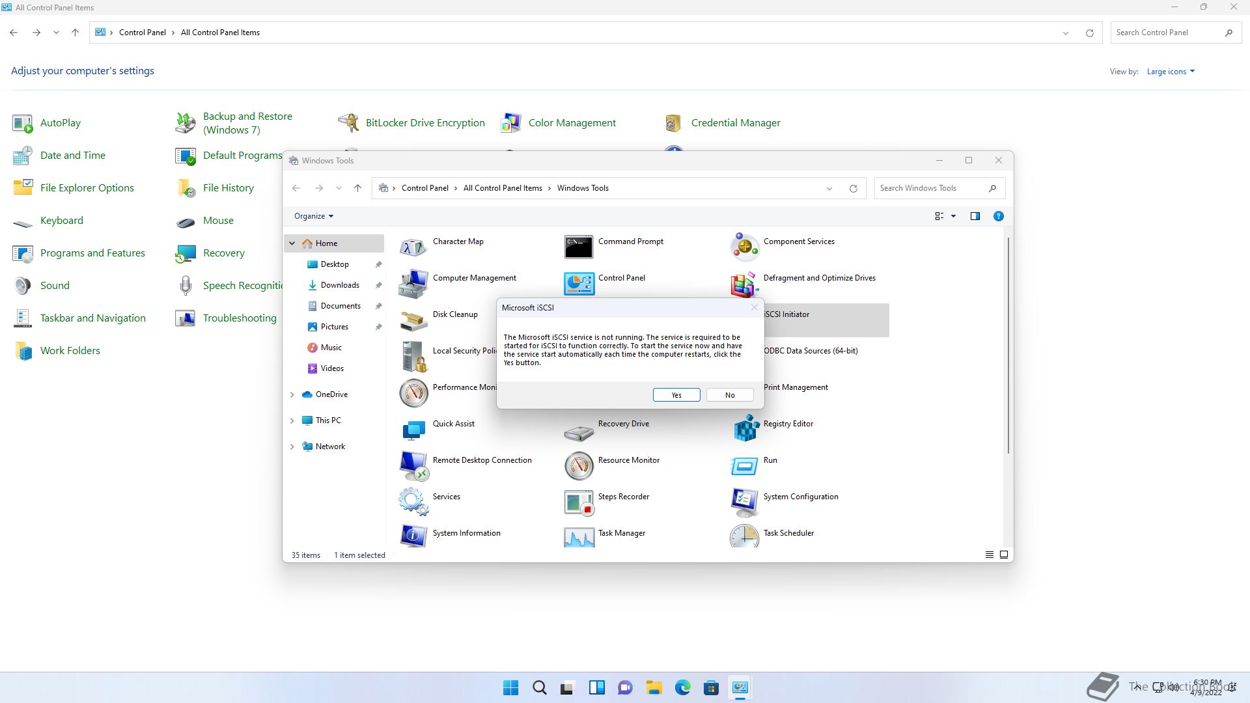Select Downloads in navigation pane
Viewport: 1250px width, 703px height.
pyautogui.click(x=340, y=285)
